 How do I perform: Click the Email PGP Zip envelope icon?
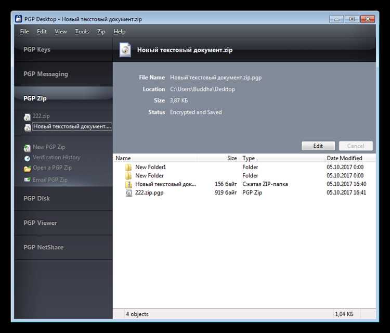(x=27, y=180)
